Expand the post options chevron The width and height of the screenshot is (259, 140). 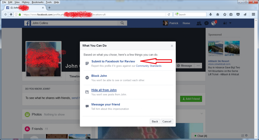point(202,113)
